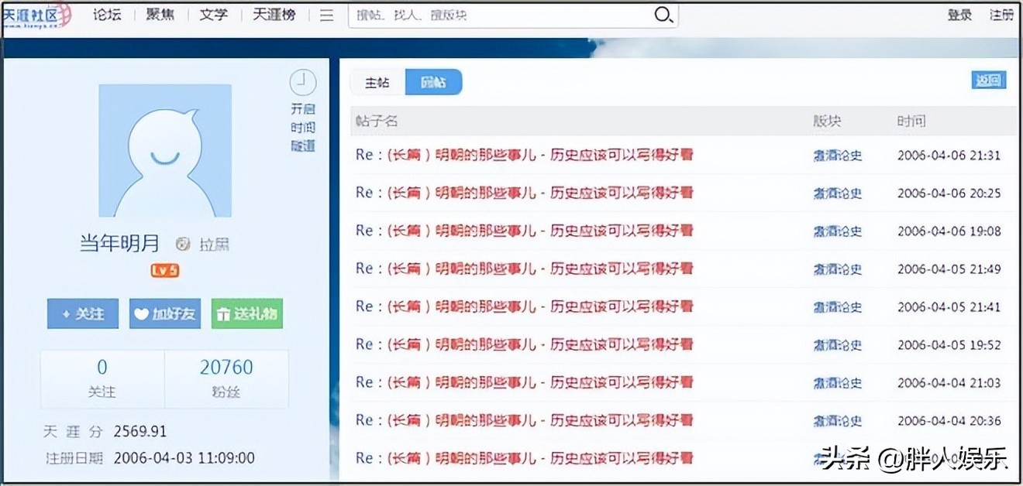Click the 登录 login link
Viewport: 1023px width, 486px height.
(959, 15)
